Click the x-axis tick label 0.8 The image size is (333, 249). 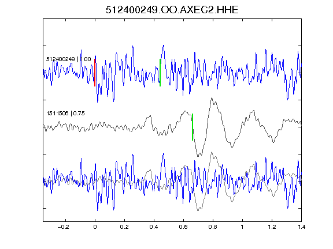(x=213, y=227)
